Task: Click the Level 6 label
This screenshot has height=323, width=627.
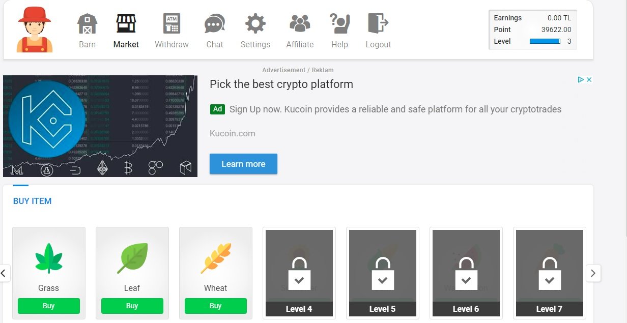Action: [x=466, y=309]
